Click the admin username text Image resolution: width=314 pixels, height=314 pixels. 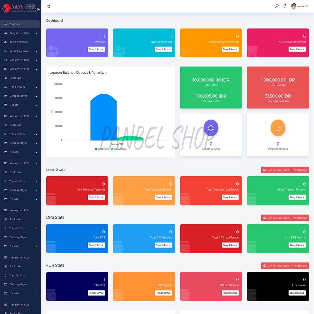click(x=301, y=6)
